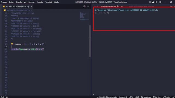175x98 pixels.
Task: Switch to the Console de Depuração tab
Action: tap(110, 7)
